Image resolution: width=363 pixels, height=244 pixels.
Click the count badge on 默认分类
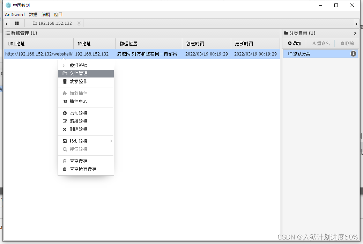pos(353,54)
